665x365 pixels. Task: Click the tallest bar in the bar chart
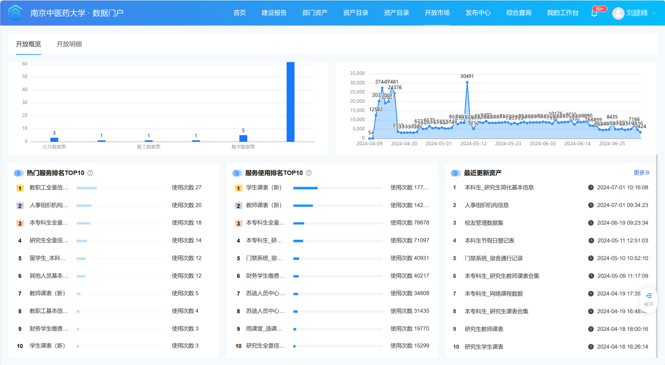click(291, 102)
